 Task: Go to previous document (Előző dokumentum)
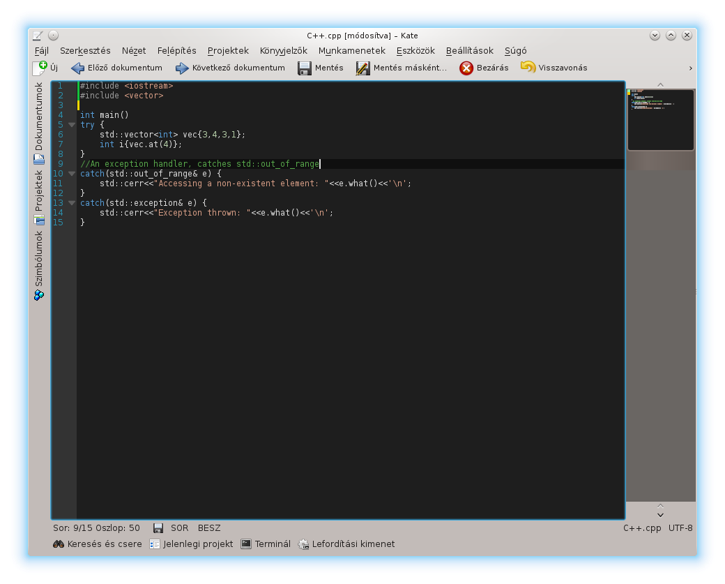(116, 68)
